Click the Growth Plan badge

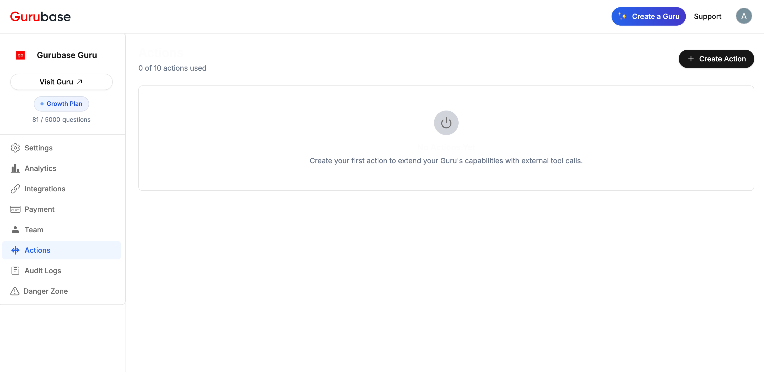tap(61, 104)
